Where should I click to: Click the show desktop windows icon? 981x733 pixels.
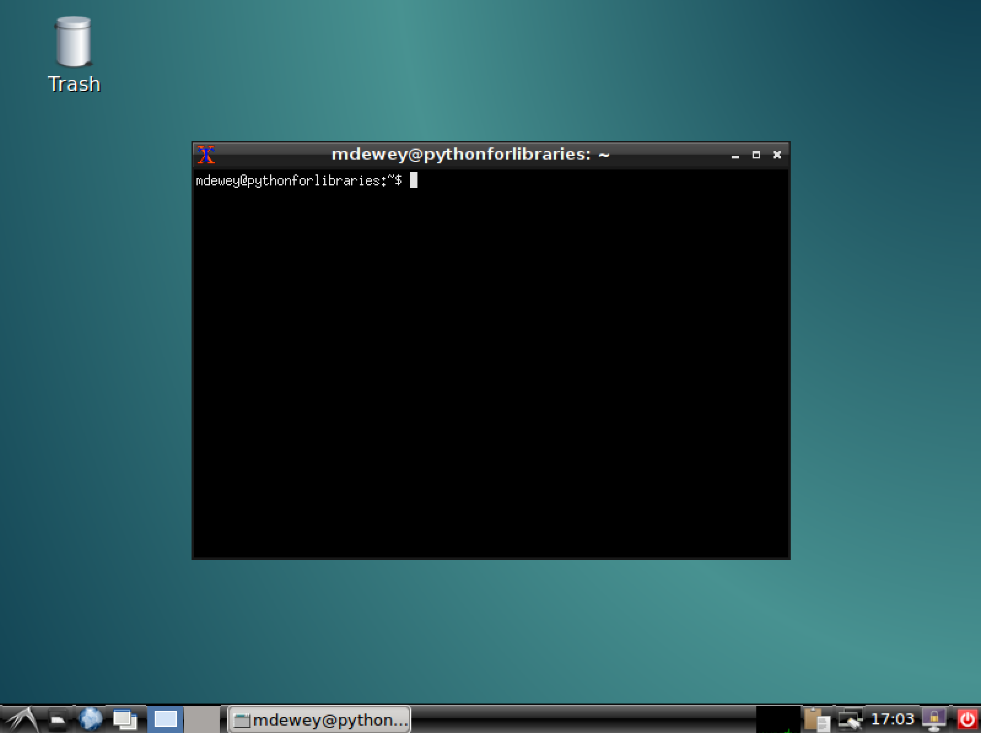125,719
